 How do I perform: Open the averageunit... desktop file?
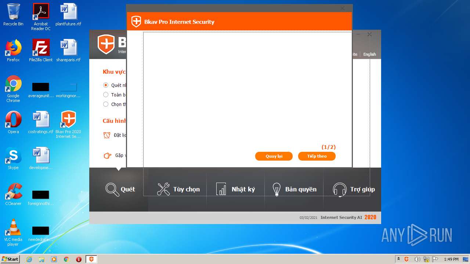coord(41,89)
